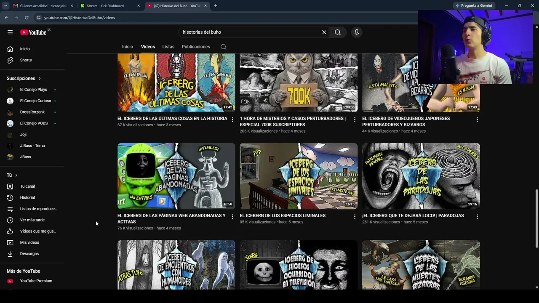
Task: Start voice search with microphone icon
Action: (357, 32)
